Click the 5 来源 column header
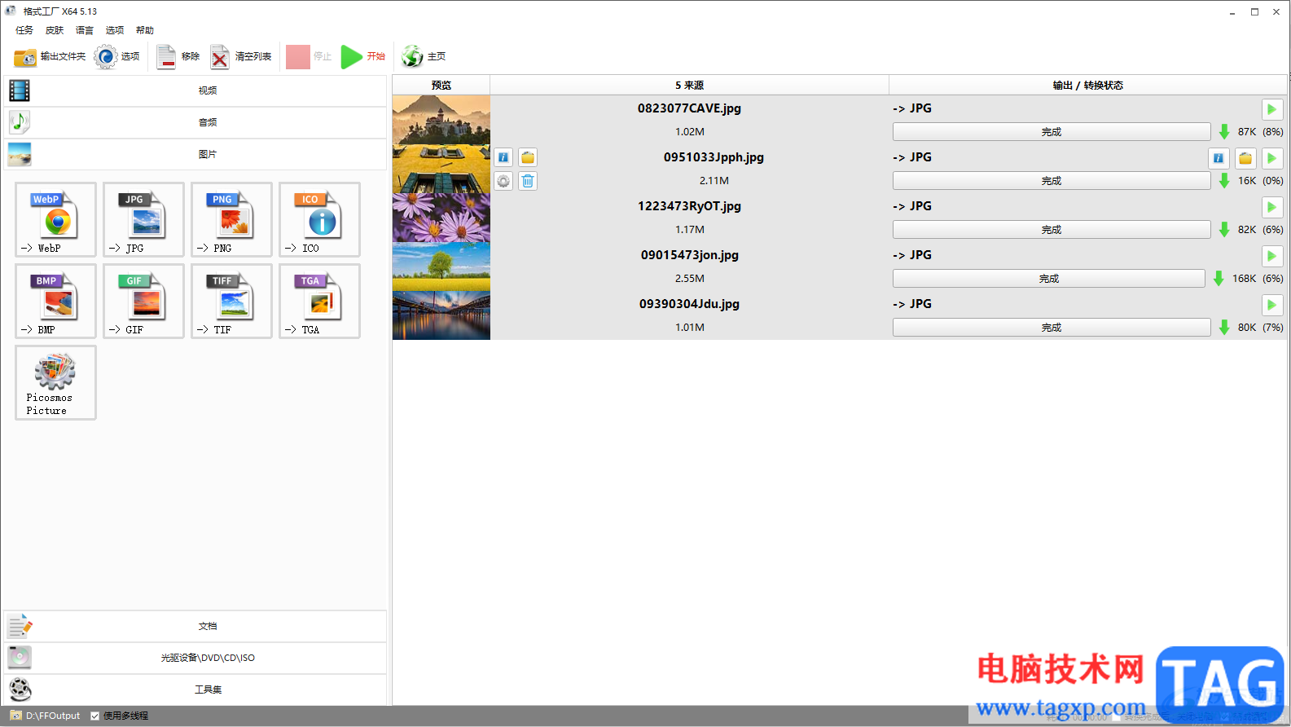 coord(689,86)
